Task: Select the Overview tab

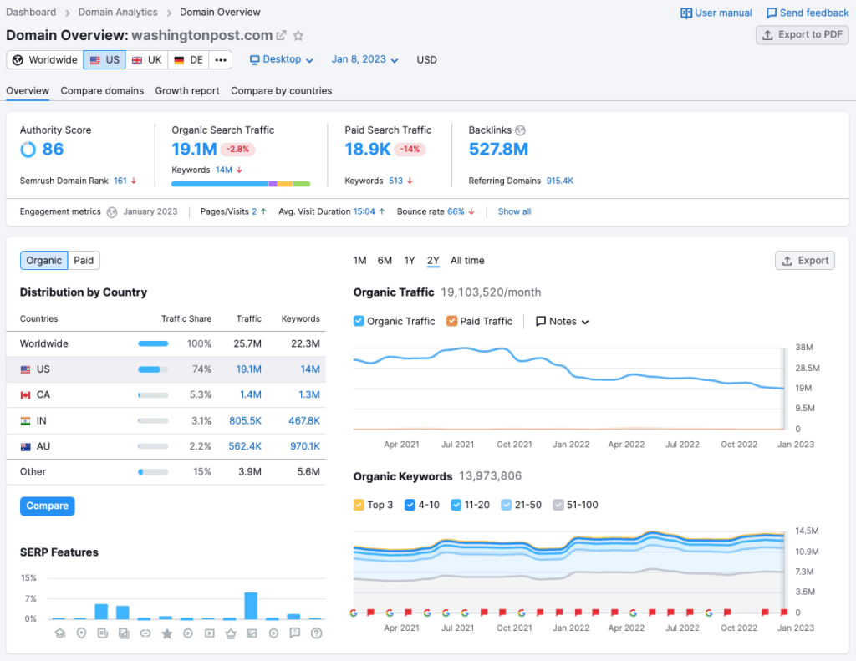Action: (x=28, y=91)
